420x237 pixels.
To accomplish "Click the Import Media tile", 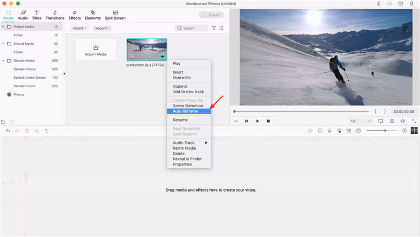I will point(96,50).
